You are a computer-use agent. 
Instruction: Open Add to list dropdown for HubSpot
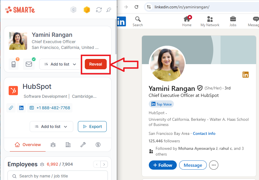[51, 127]
